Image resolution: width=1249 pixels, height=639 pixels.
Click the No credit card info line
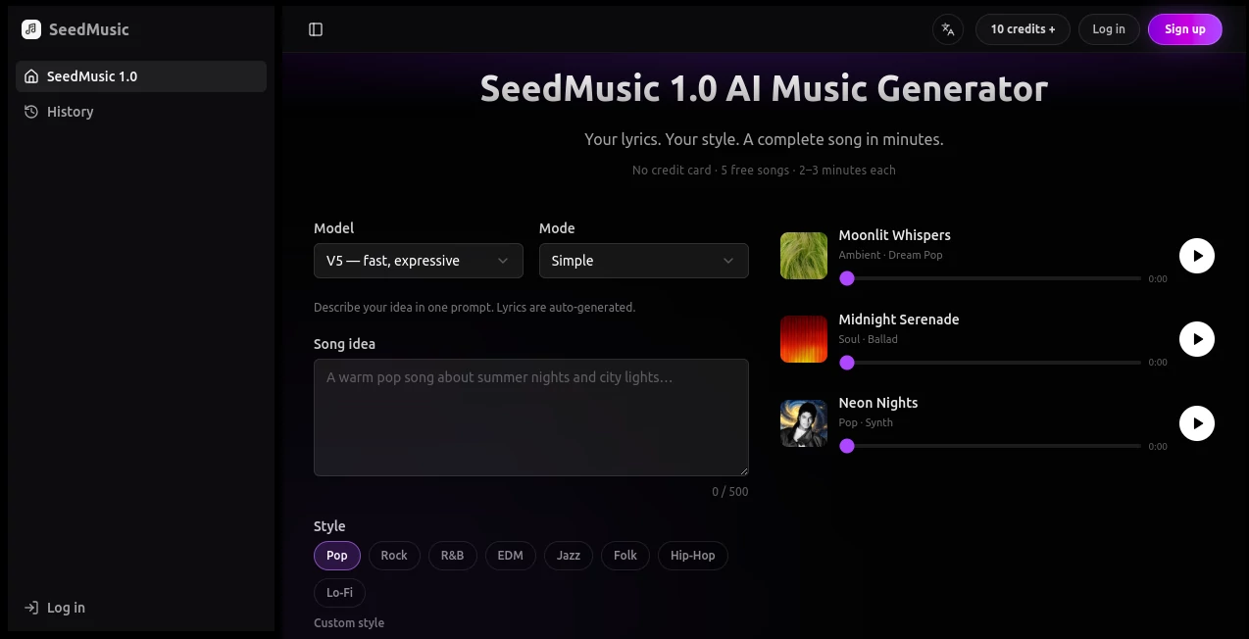coord(764,171)
